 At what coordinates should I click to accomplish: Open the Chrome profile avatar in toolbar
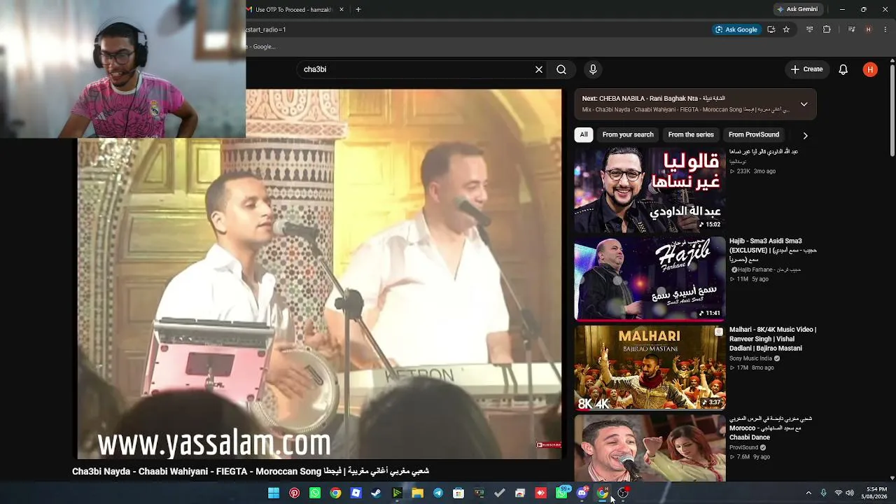pos(869,29)
